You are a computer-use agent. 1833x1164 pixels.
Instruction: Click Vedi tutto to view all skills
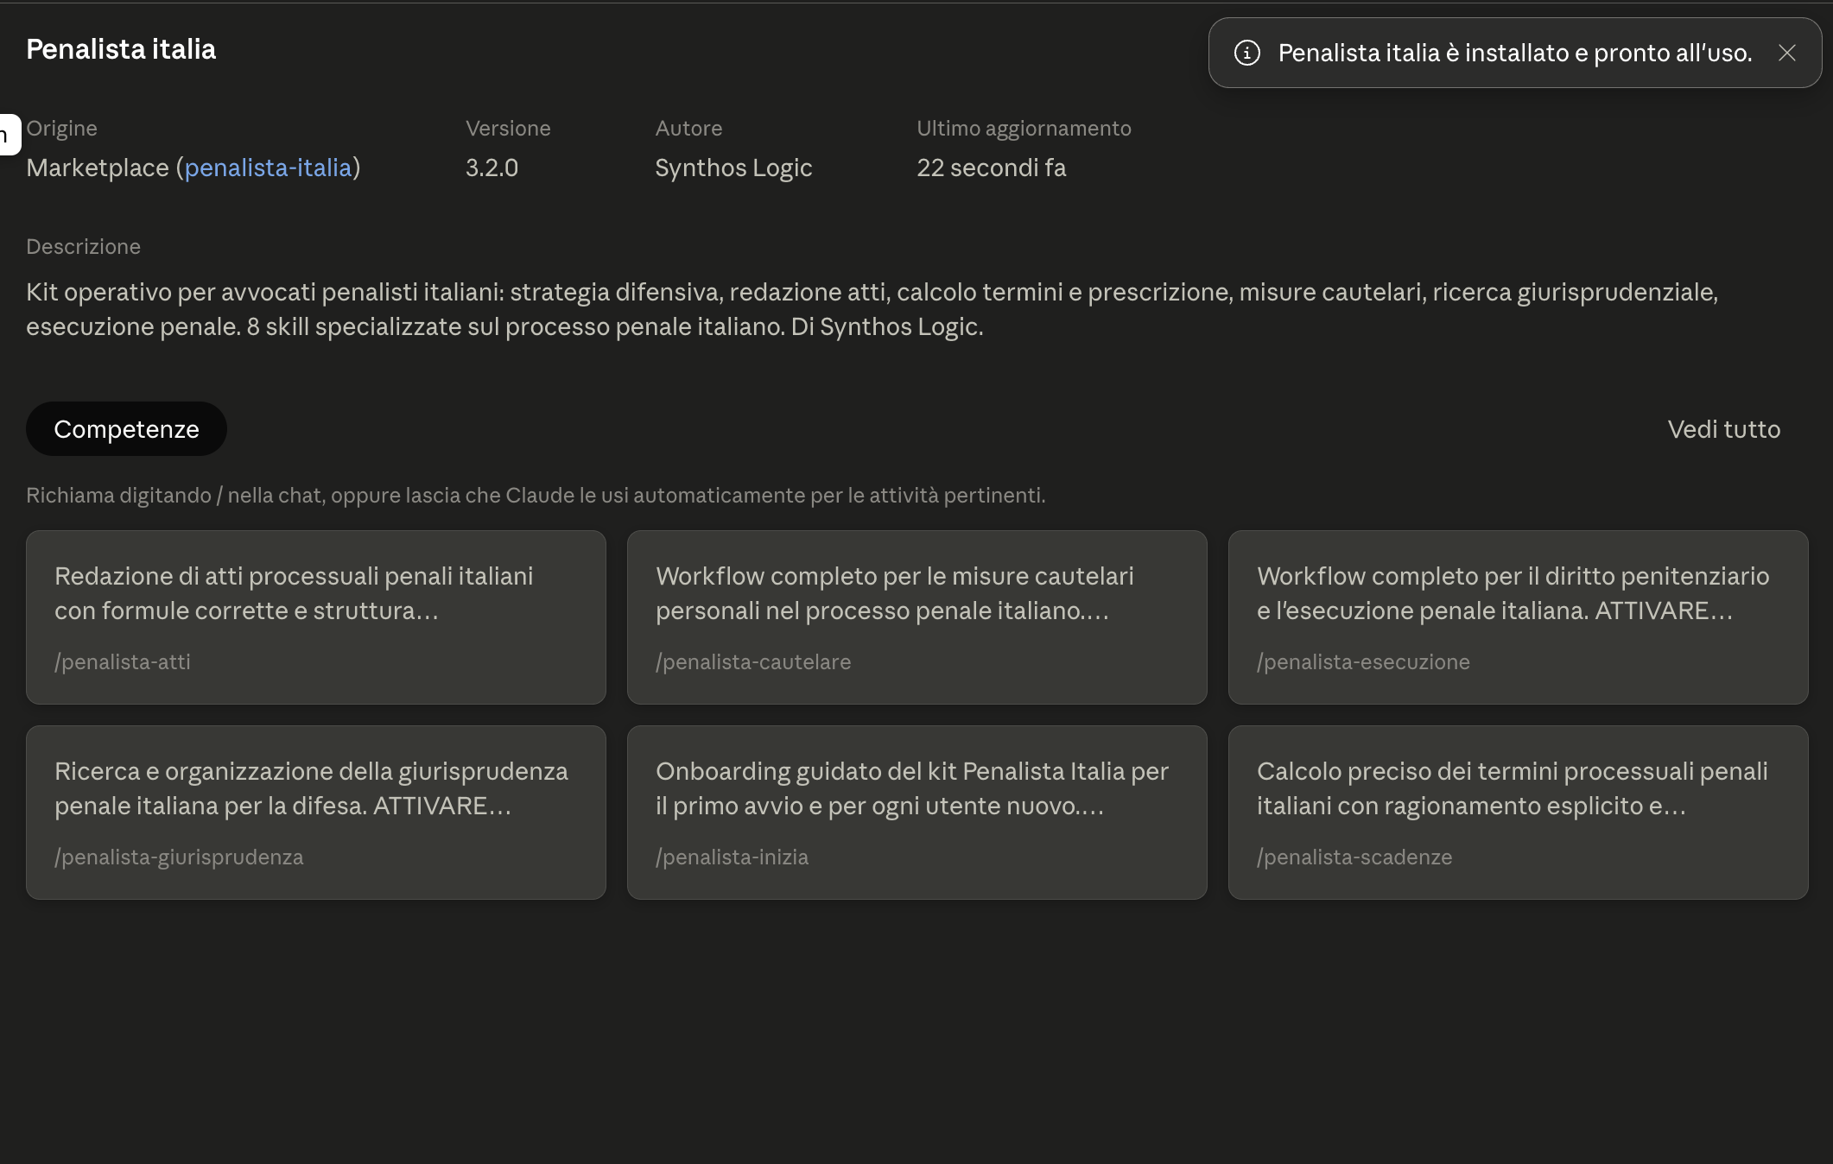(1723, 429)
